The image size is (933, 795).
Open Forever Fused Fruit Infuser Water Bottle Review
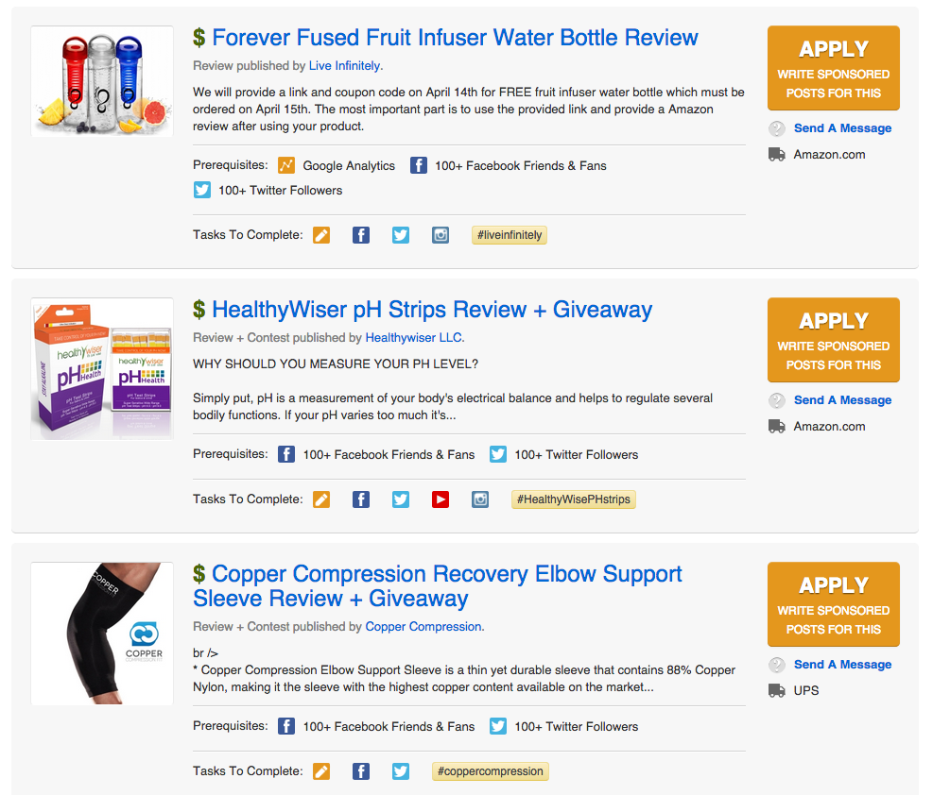click(455, 38)
